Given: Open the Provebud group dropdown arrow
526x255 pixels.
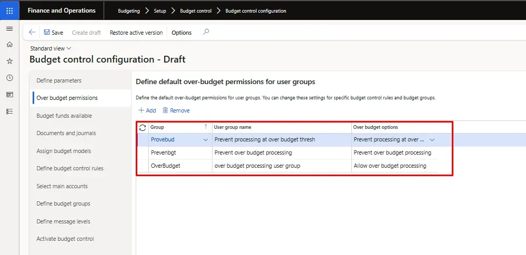Looking at the screenshot, I should tap(206, 140).
